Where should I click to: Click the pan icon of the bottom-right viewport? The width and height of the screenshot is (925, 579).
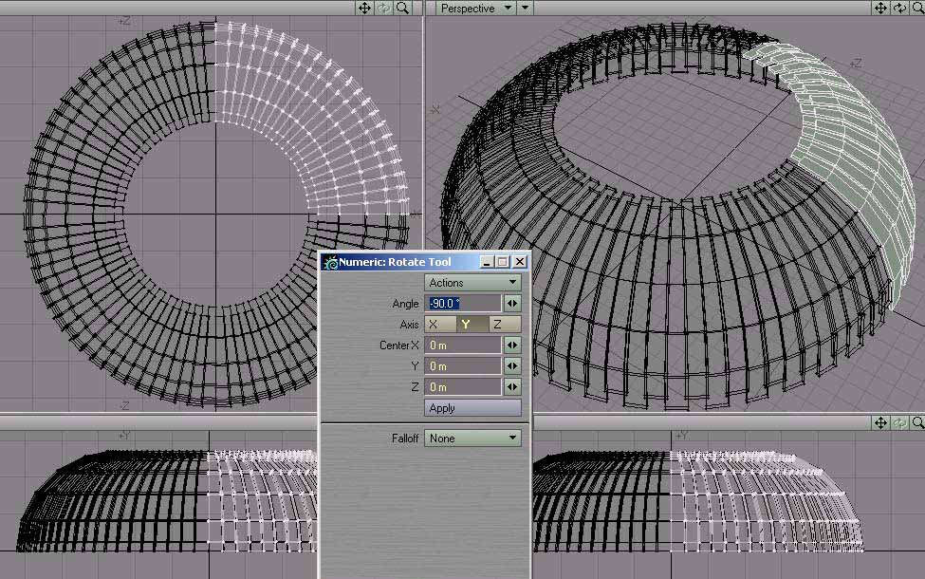(x=880, y=422)
